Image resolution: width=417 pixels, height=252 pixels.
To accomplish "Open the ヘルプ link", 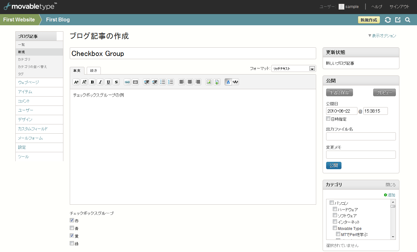I will (x=377, y=7).
